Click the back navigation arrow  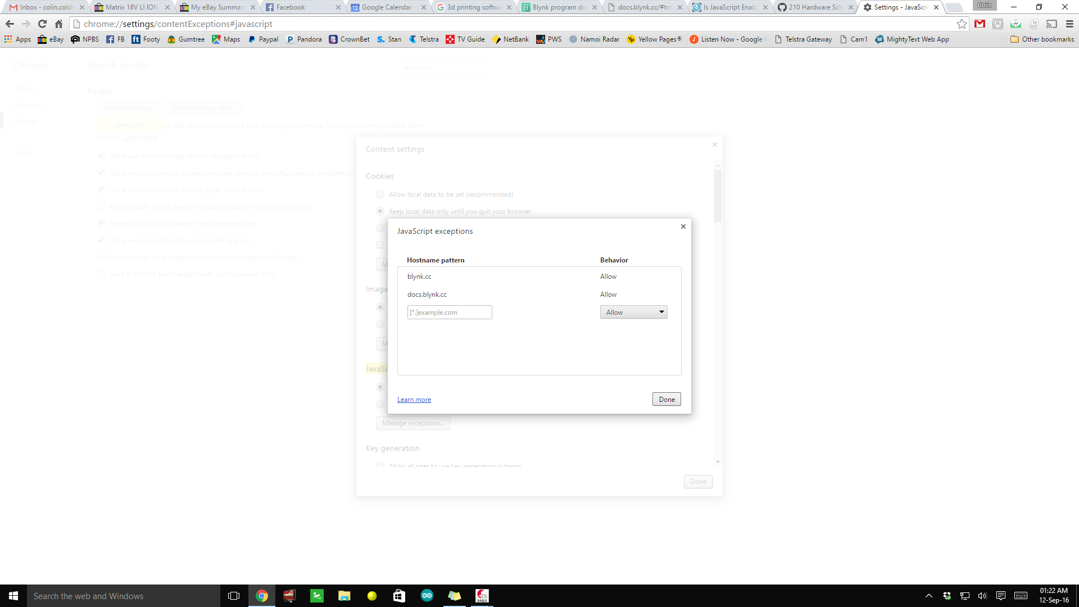pos(10,24)
